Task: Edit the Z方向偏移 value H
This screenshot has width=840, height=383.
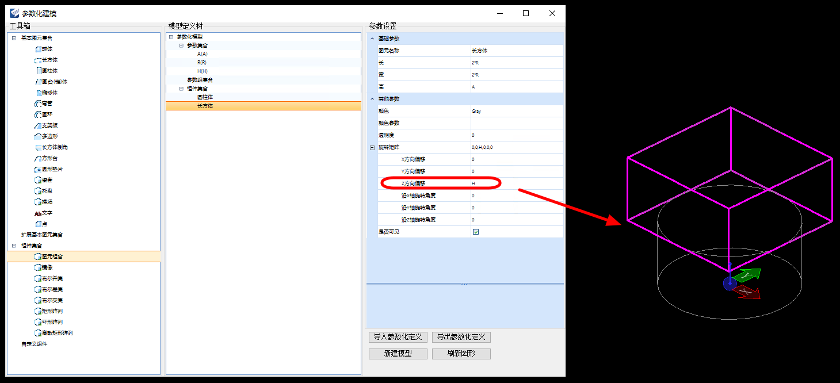Action: coord(517,183)
